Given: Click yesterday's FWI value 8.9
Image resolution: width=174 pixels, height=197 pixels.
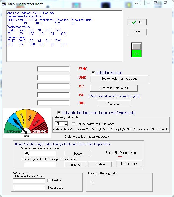Looking at the screenshot, I should (63, 34).
